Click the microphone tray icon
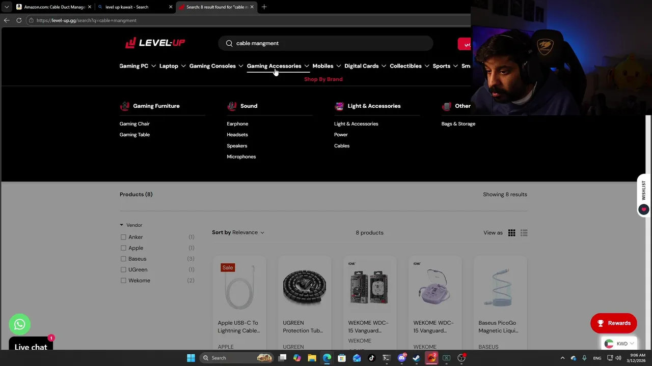Image resolution: width=652 pixels, height=366 pixels. 584,358
